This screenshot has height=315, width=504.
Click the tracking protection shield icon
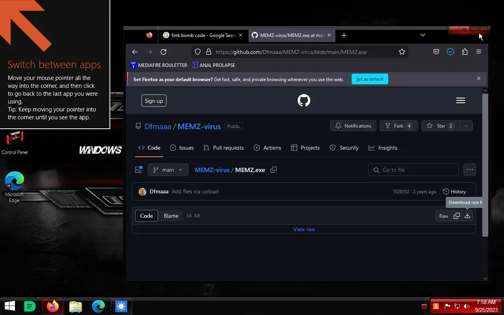coord(198,52)
